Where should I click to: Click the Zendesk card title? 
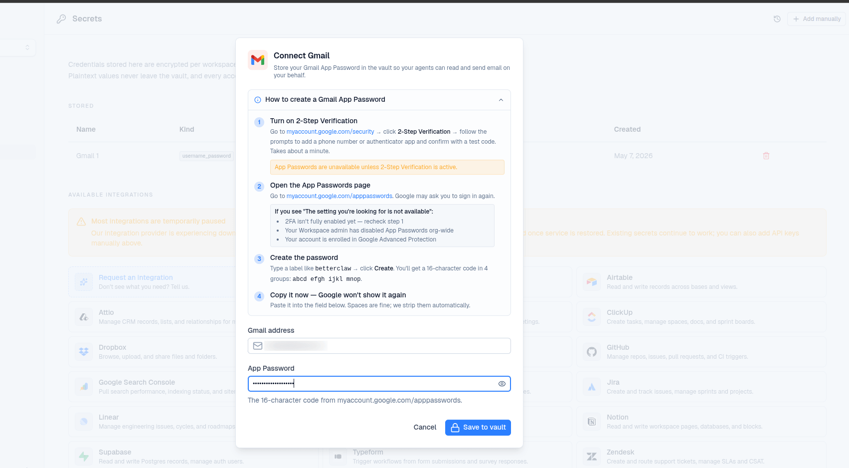pos(620,452)
